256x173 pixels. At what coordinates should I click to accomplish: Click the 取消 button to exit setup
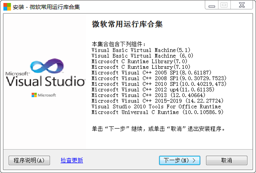[227, 161]
